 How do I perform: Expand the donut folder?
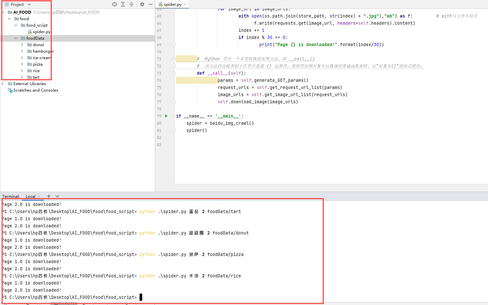(x=22, y=45)
